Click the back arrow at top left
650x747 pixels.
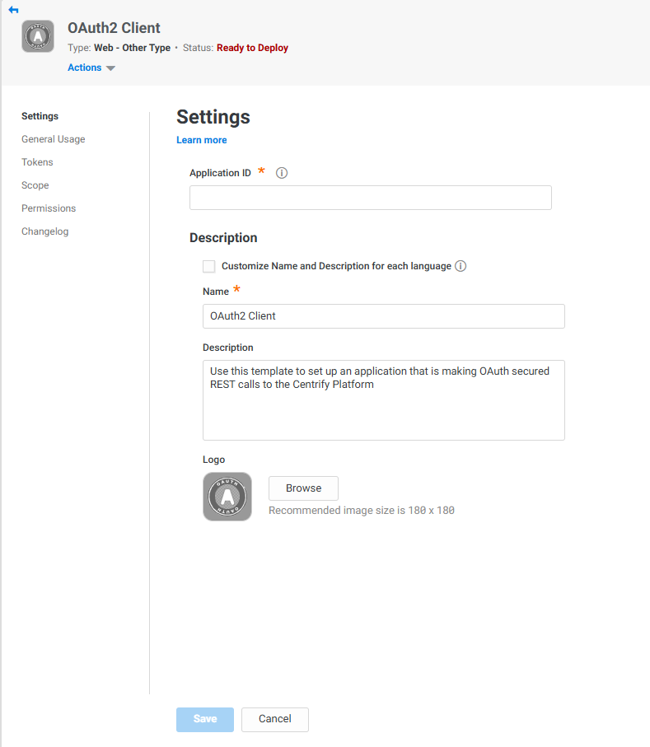[x=12, y=9]
